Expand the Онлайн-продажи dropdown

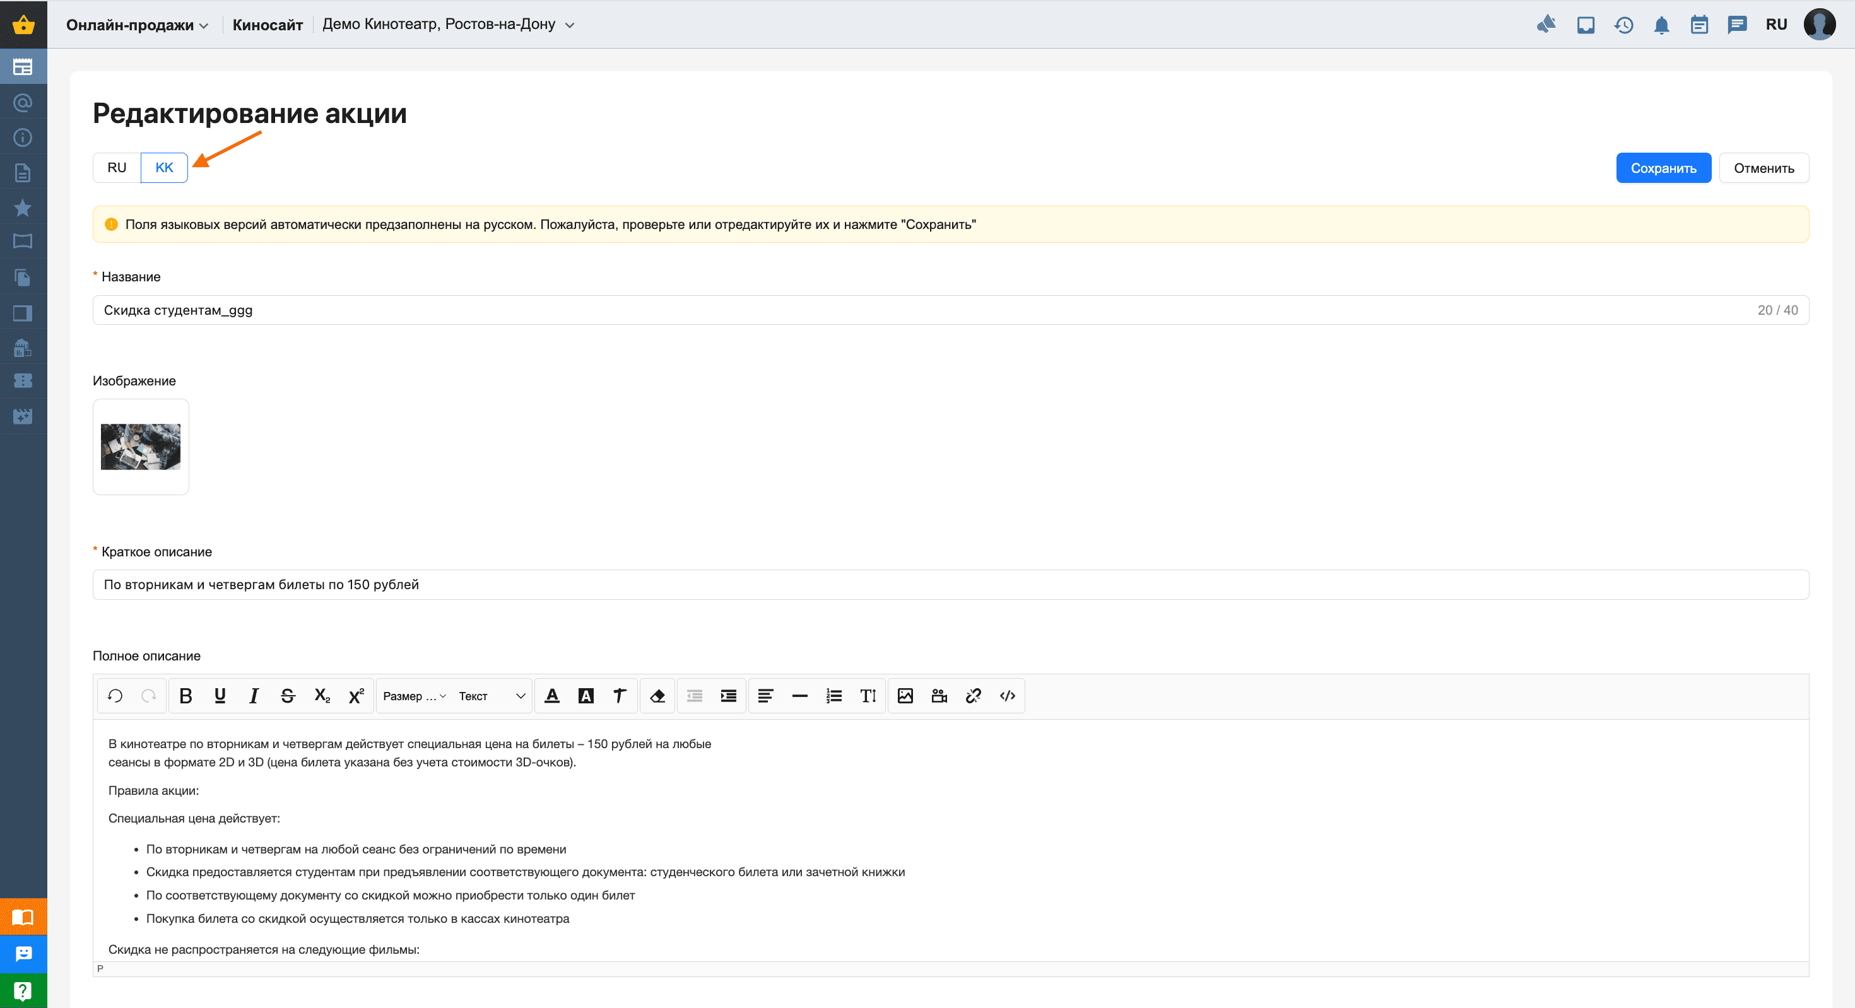coord(137,25)
